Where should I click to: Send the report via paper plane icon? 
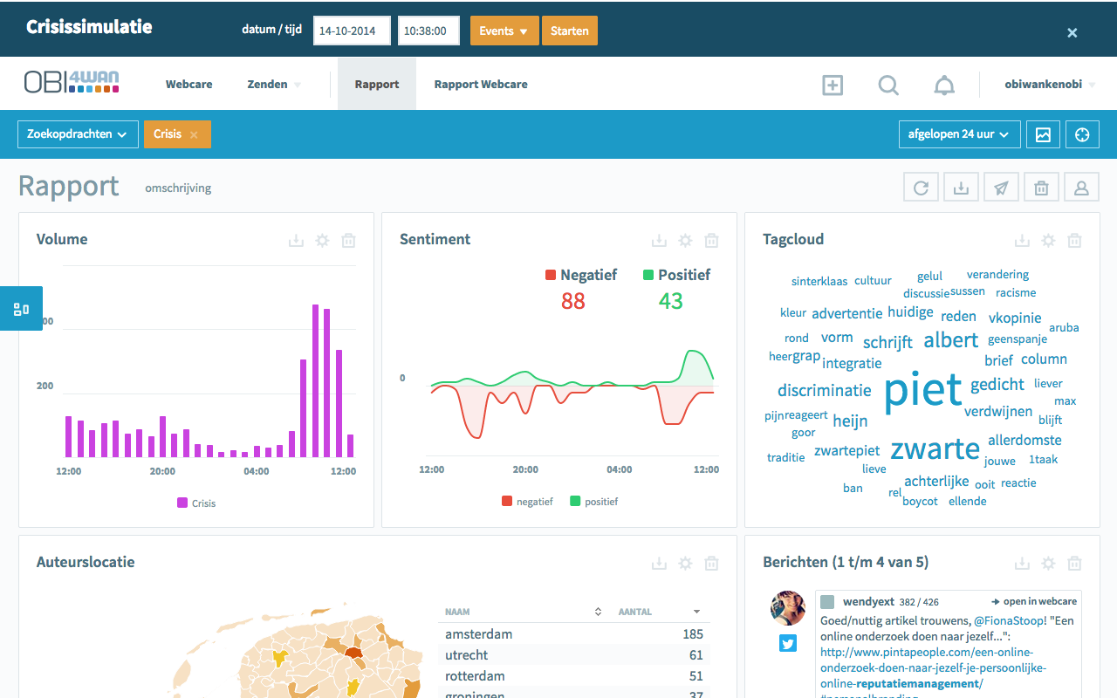click(x=1001, y=188)
